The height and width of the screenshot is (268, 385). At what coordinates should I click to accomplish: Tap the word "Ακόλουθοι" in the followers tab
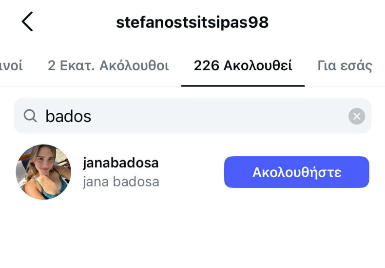tap(134, 66)
